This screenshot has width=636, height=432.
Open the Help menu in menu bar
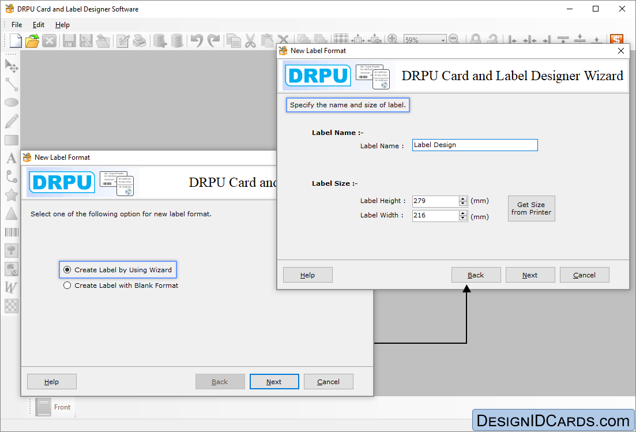[62, 25]
